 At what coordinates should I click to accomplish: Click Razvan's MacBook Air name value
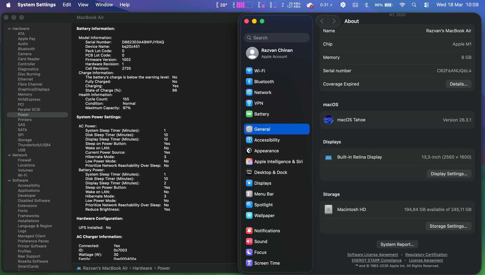click(449, 31)
